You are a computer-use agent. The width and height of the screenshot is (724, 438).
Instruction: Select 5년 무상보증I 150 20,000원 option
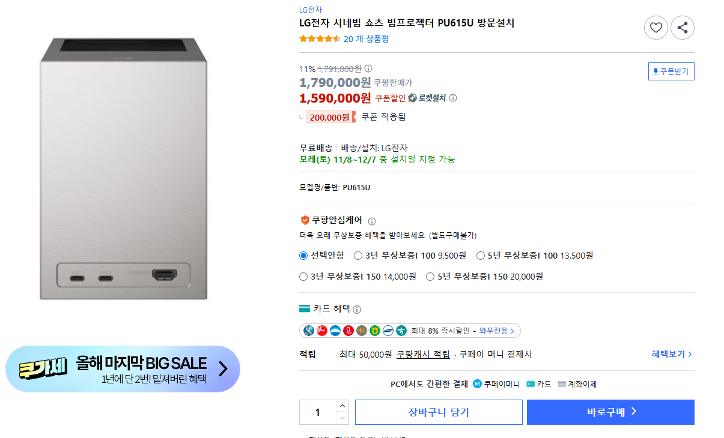point(430,277)
